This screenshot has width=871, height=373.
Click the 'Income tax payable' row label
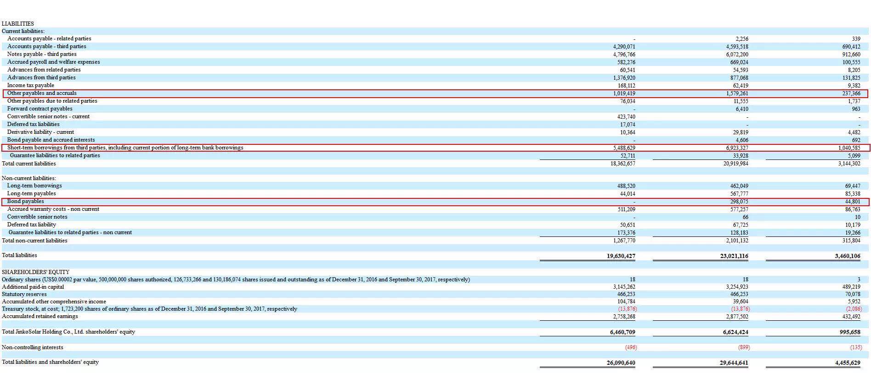(x=31, y=85)
